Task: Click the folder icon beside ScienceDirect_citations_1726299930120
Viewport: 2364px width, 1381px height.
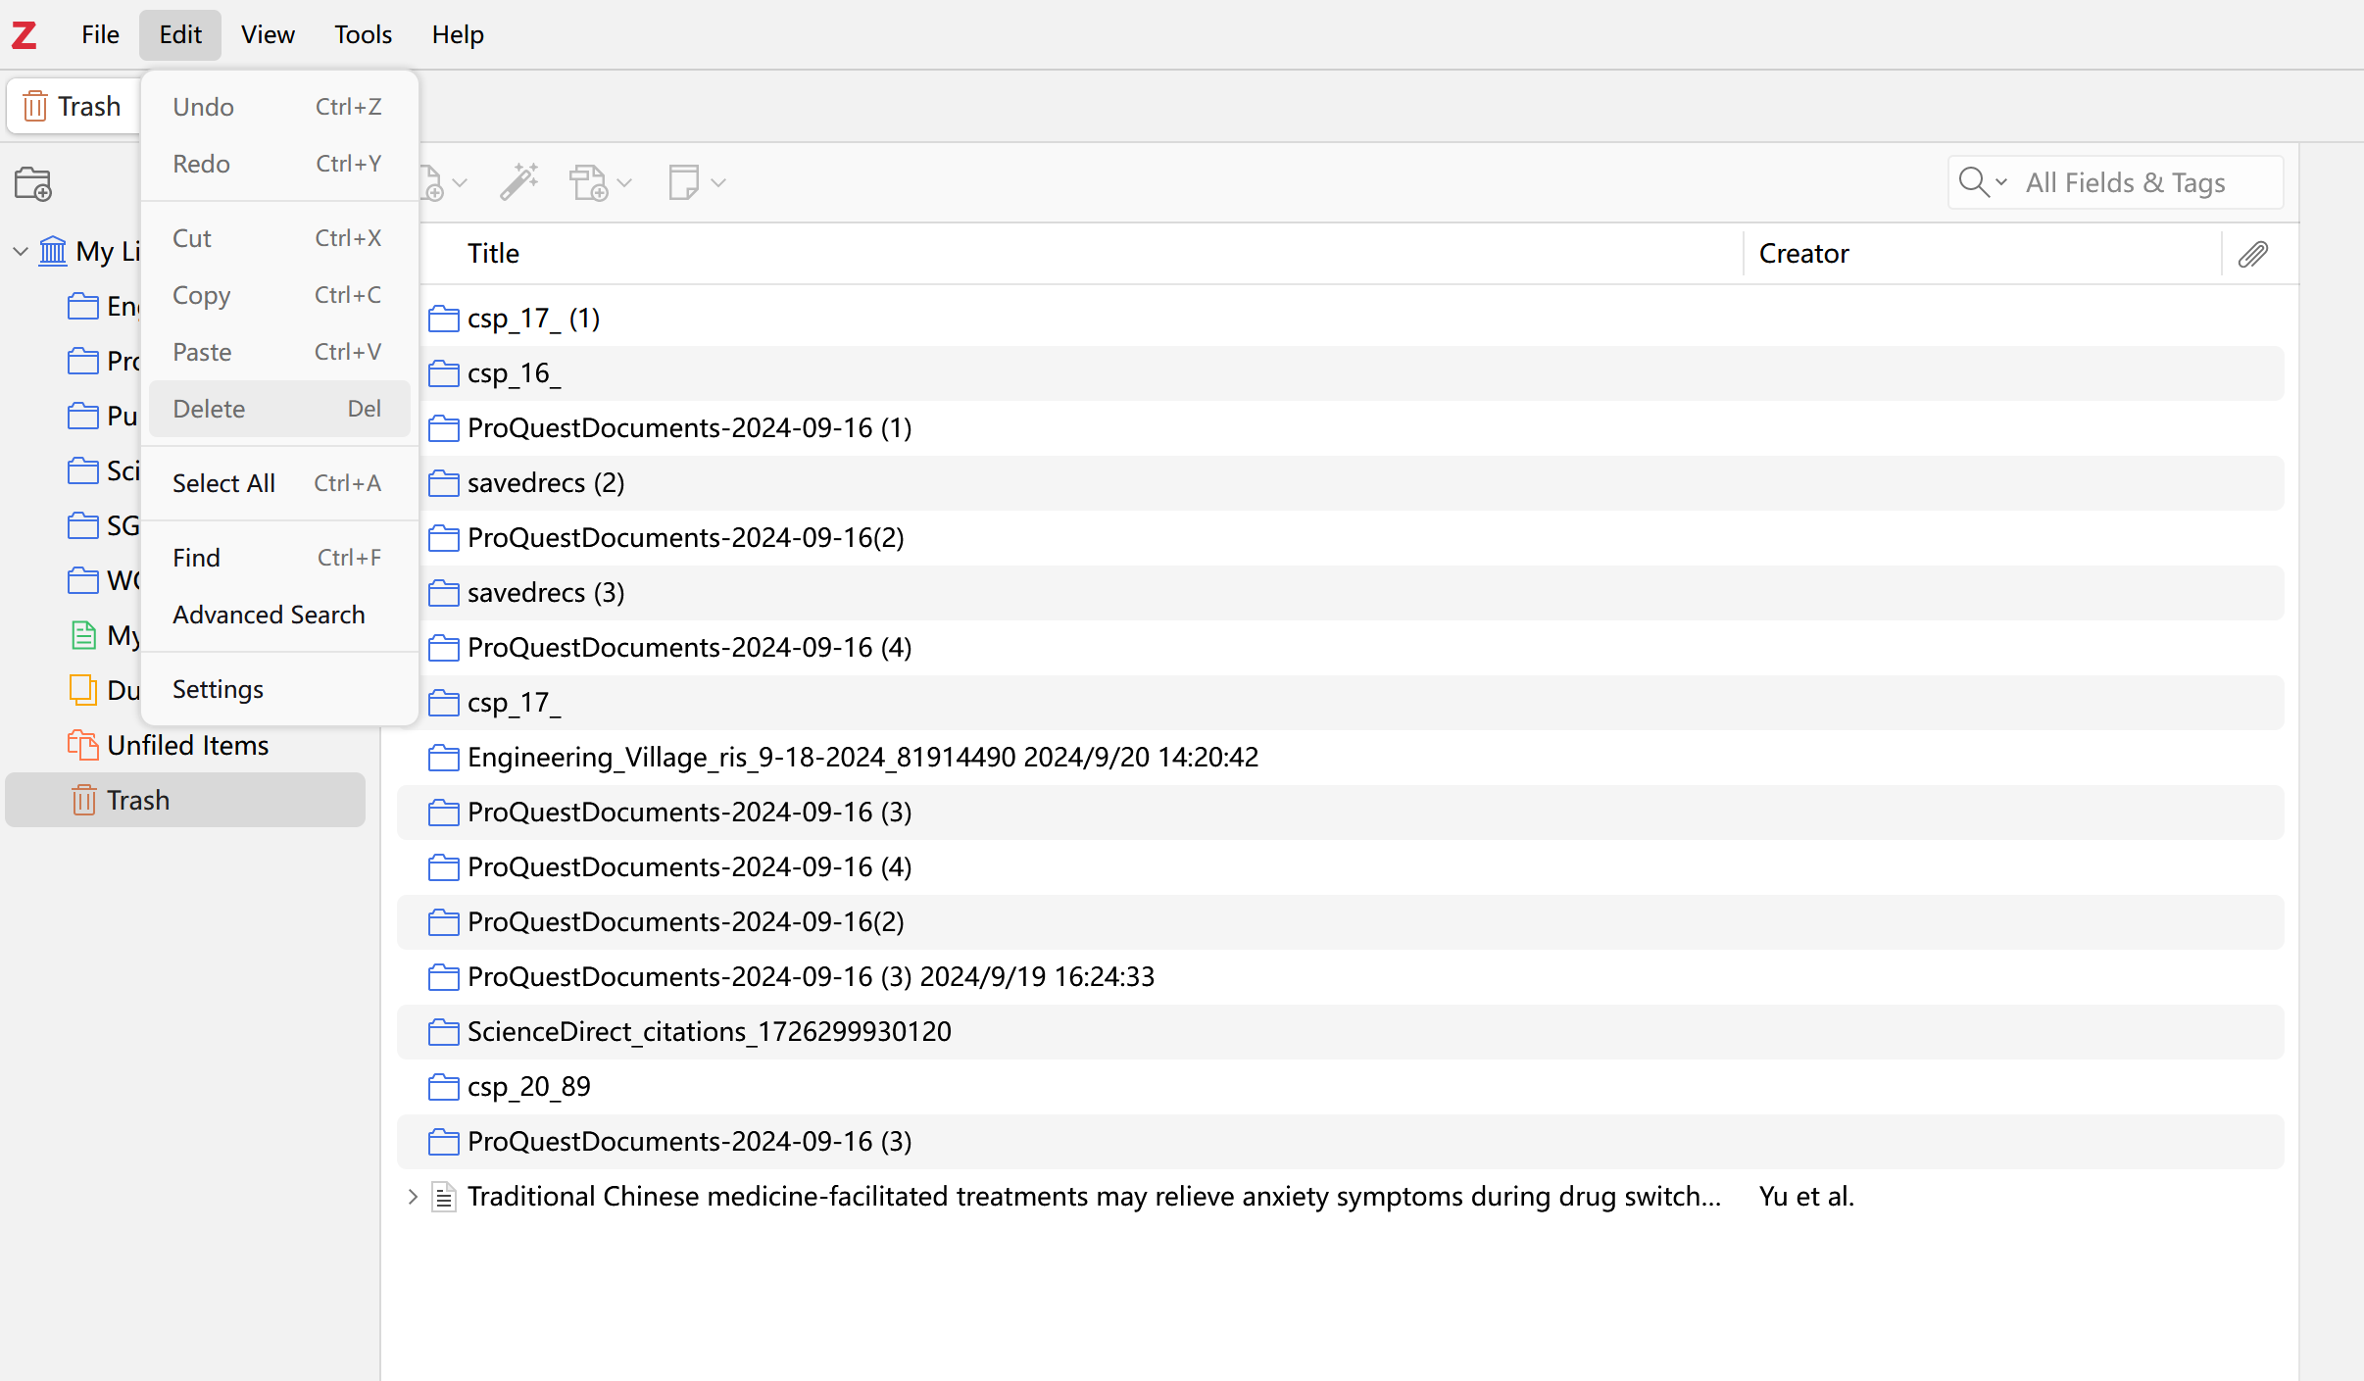Action: coord(444,1032)
